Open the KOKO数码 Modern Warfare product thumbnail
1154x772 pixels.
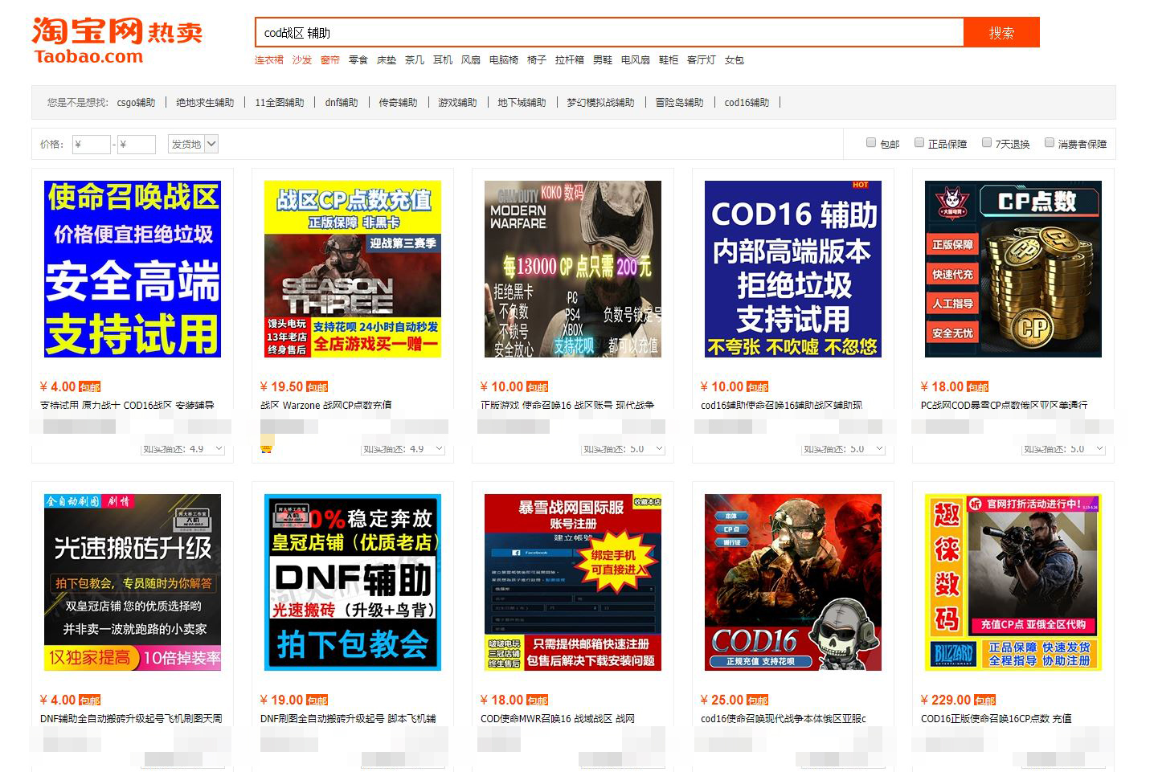(x=573, y=269)
